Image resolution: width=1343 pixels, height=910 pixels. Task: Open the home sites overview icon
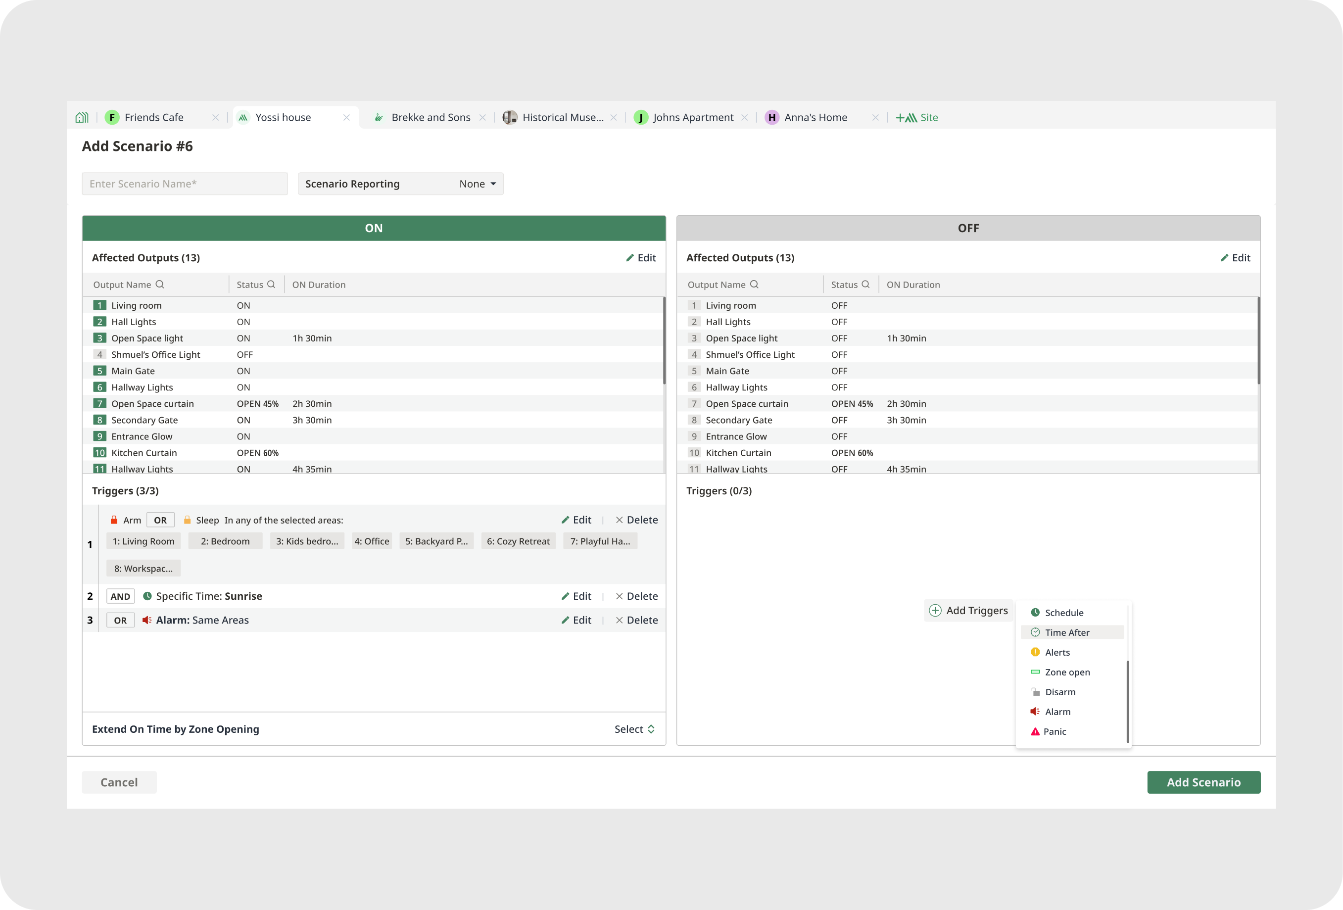(82, 117)
